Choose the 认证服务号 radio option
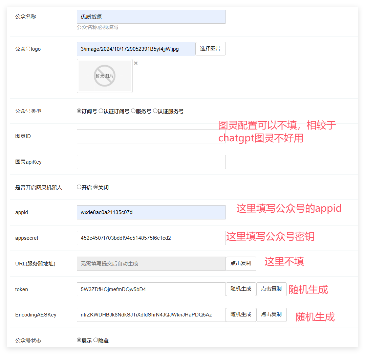 155,111
